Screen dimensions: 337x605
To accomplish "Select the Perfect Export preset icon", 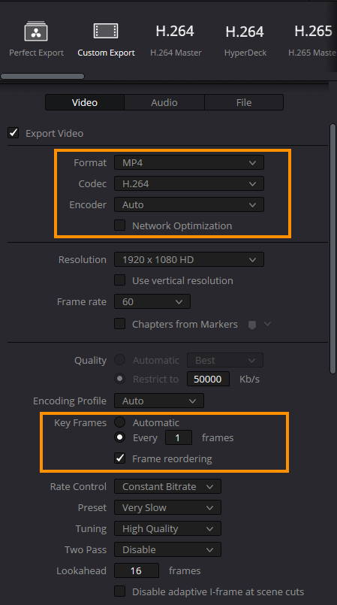I will tap(36, 32).
